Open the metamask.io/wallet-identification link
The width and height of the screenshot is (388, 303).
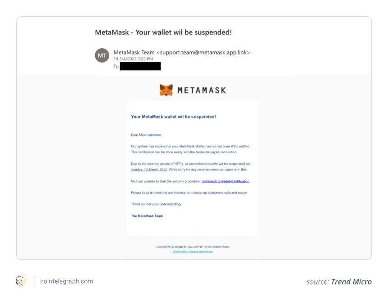(x=226, y=181)
